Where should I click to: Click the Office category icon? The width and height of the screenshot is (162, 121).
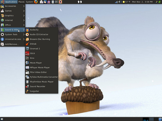[2, 25]
